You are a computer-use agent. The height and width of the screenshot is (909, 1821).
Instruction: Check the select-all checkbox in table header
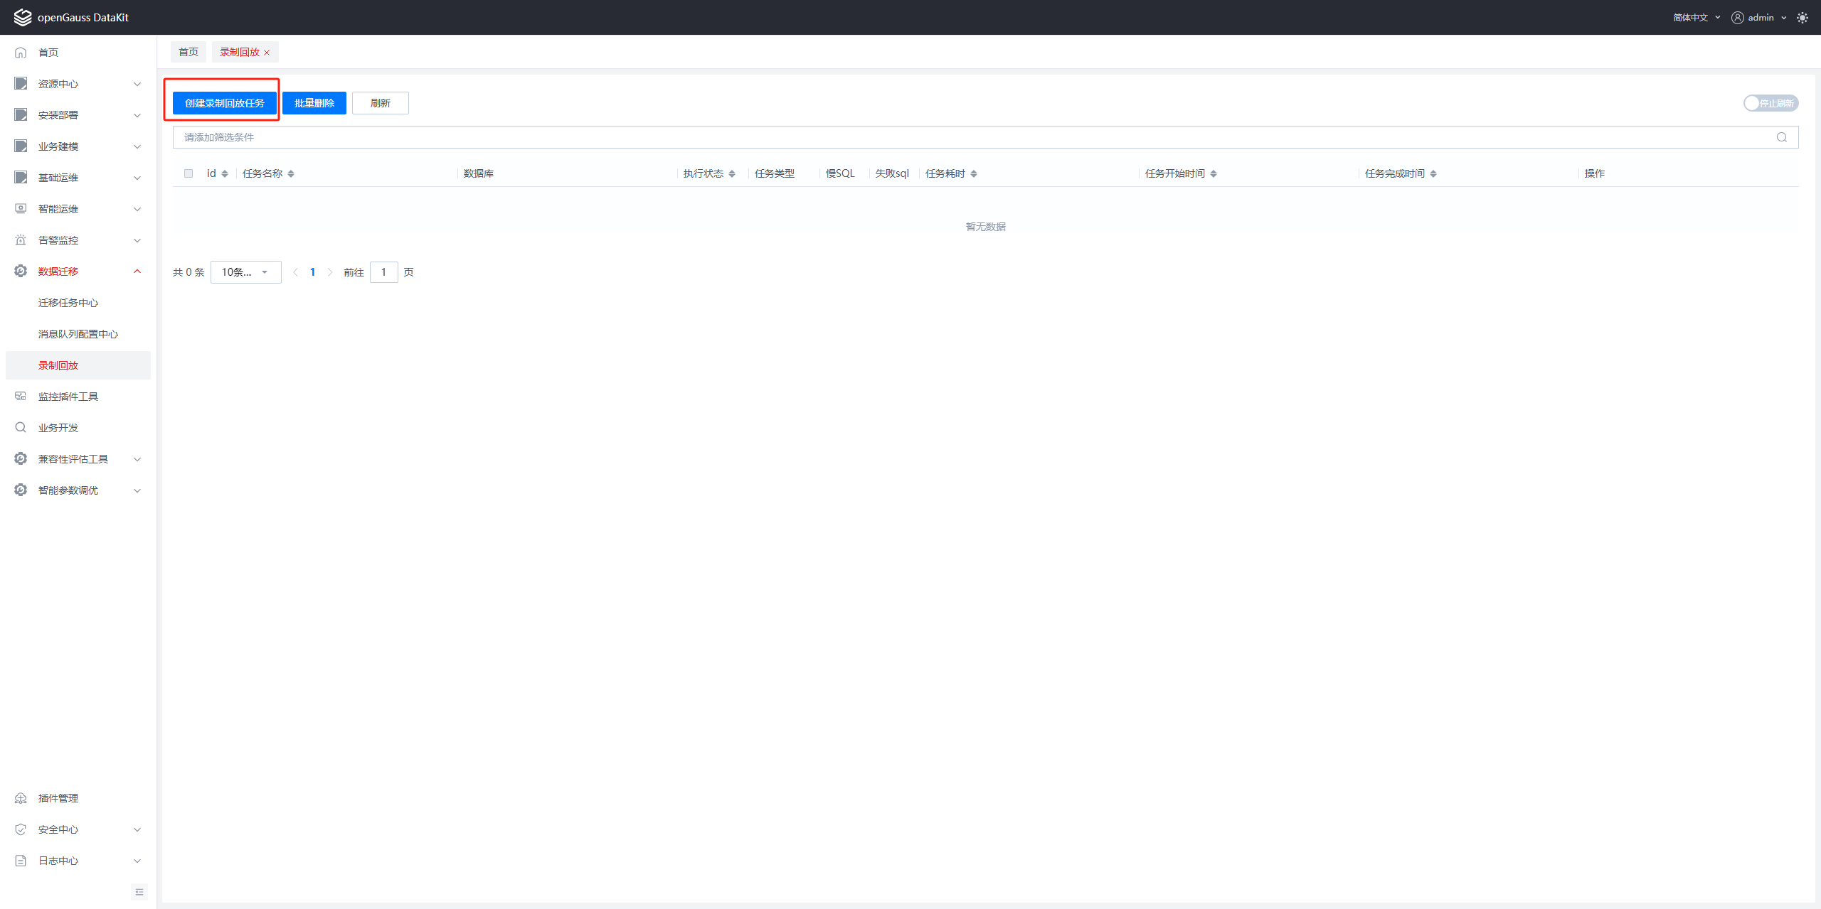(x=189, y=173)
